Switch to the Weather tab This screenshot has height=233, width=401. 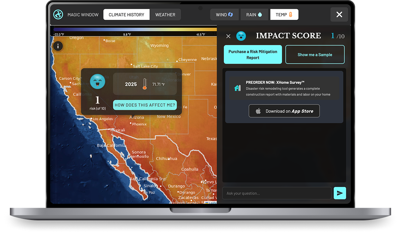165,14
